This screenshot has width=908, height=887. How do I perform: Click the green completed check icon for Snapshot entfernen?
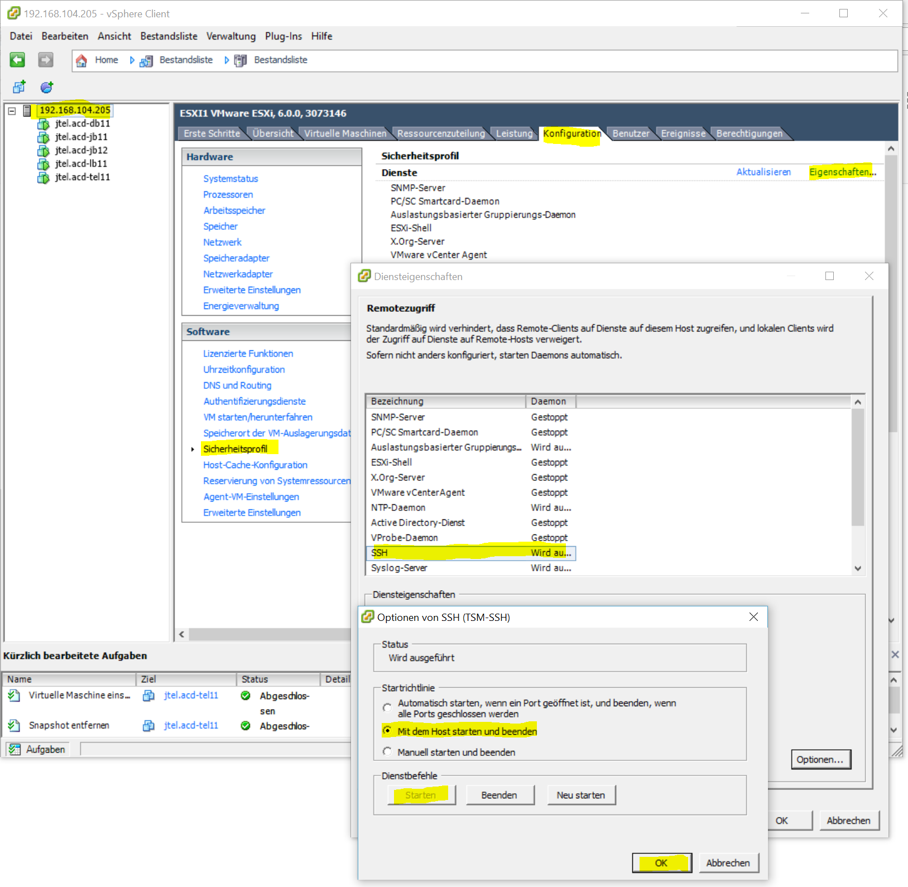245,725
